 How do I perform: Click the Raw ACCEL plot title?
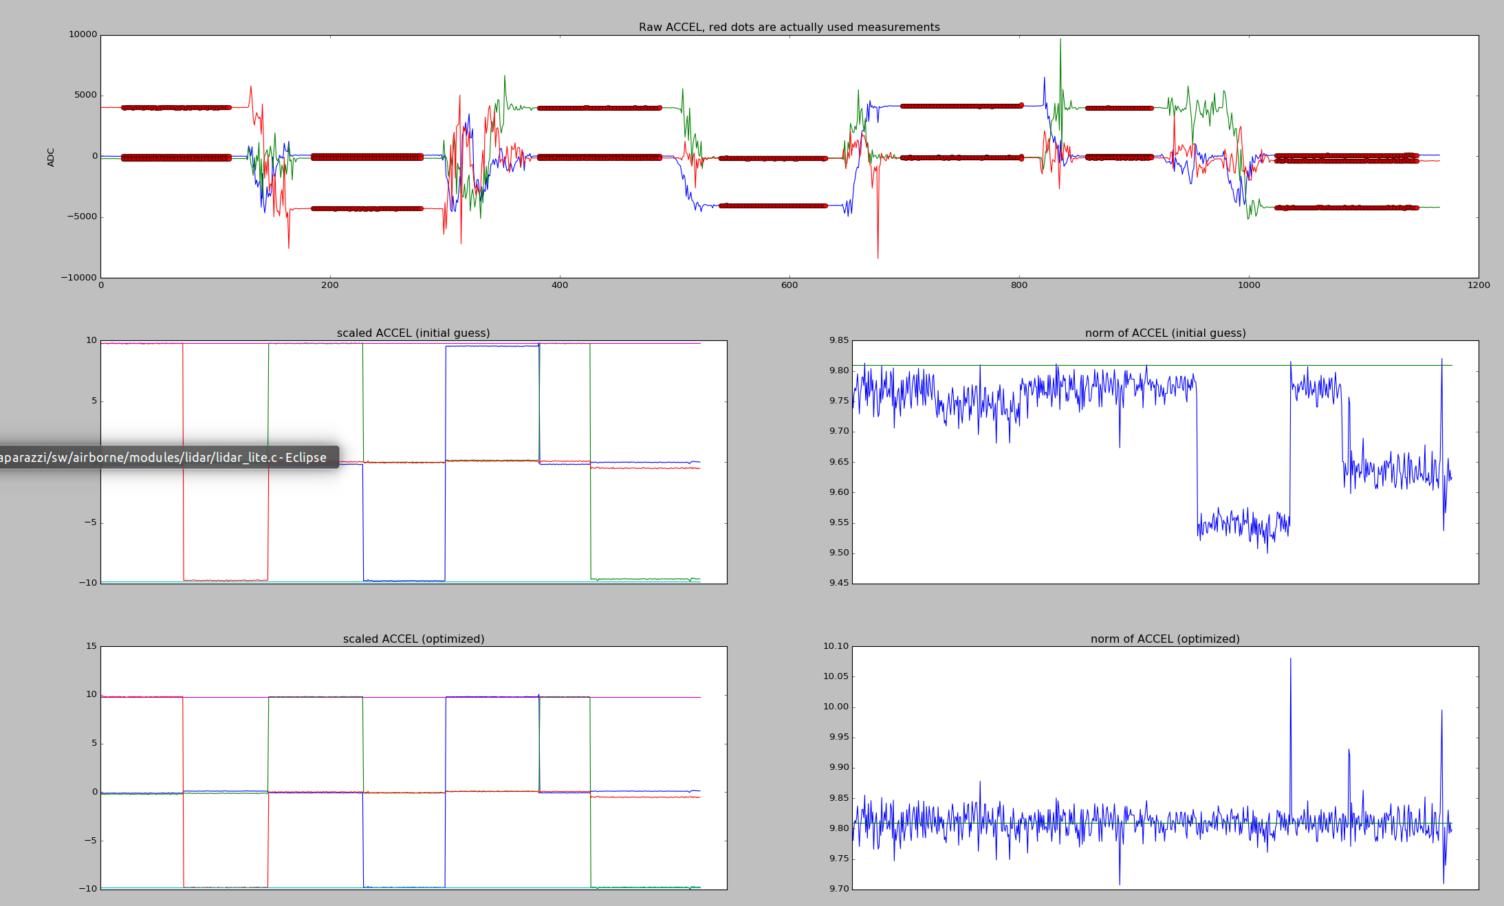point(789,27)
